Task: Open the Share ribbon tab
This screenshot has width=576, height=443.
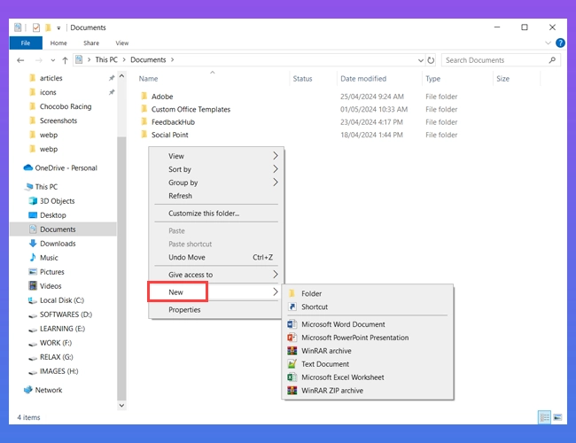Action: [x=91, y=43]
